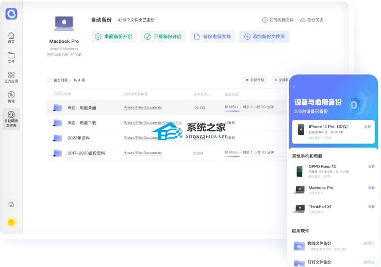Click Macbook Pro laptop image in phone panel
Image resolution: width=381 pixels, height=267 pixels.
(x=299, y=190)
